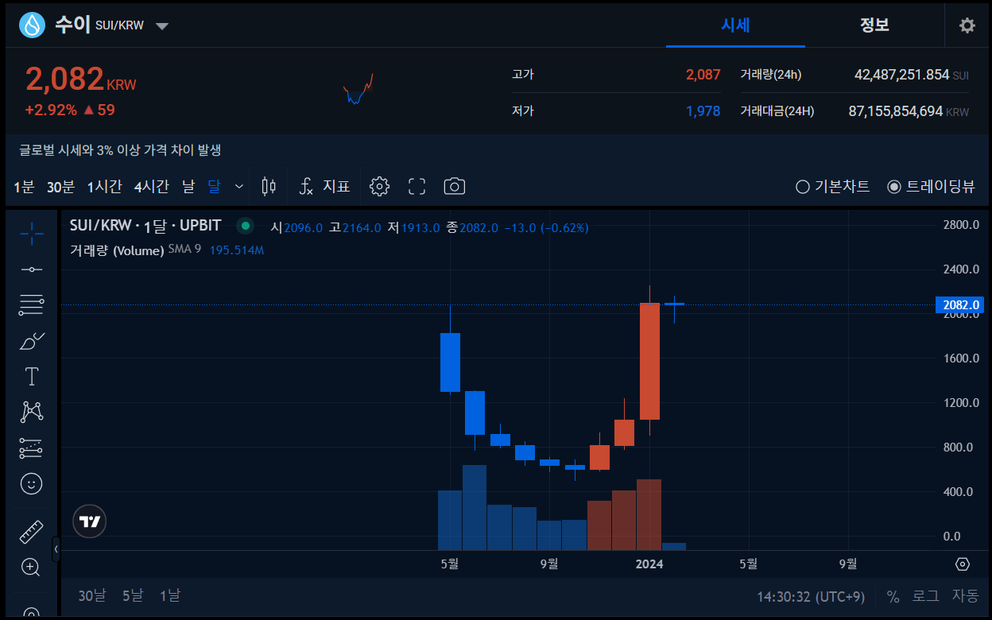Image resolution: width=992 pixels, height=620 pixels.
Task: Click the 글로벌 시세와 3% 이상 가격 차이 notice
Action: click(x=120, y=149)
